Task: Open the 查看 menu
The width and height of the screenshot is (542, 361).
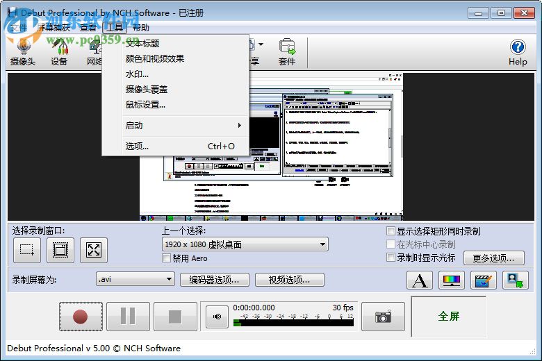Action: 88,28
